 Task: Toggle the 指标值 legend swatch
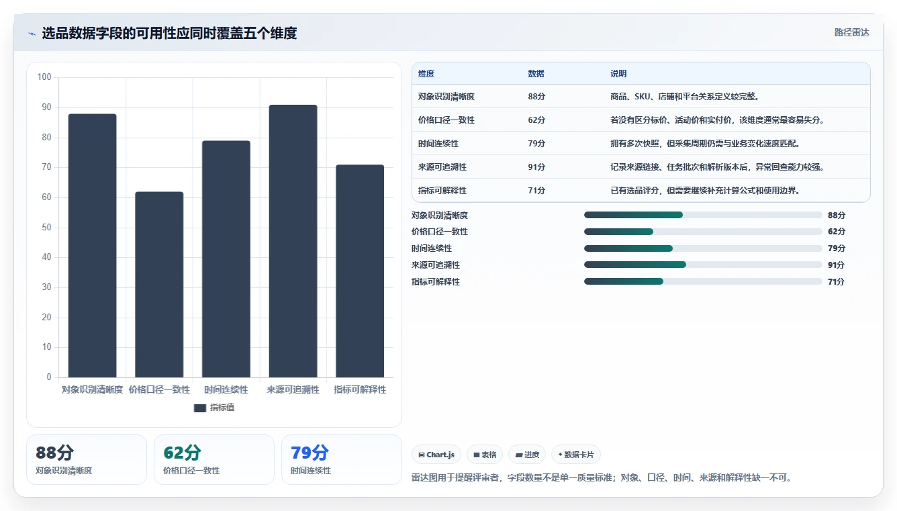(200, 408)
